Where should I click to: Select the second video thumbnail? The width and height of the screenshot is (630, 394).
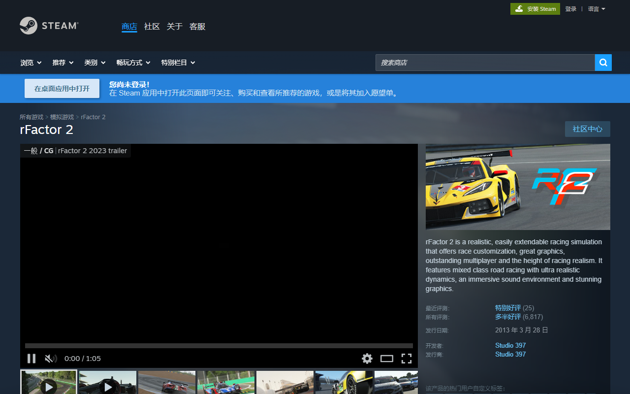point(108,382)
